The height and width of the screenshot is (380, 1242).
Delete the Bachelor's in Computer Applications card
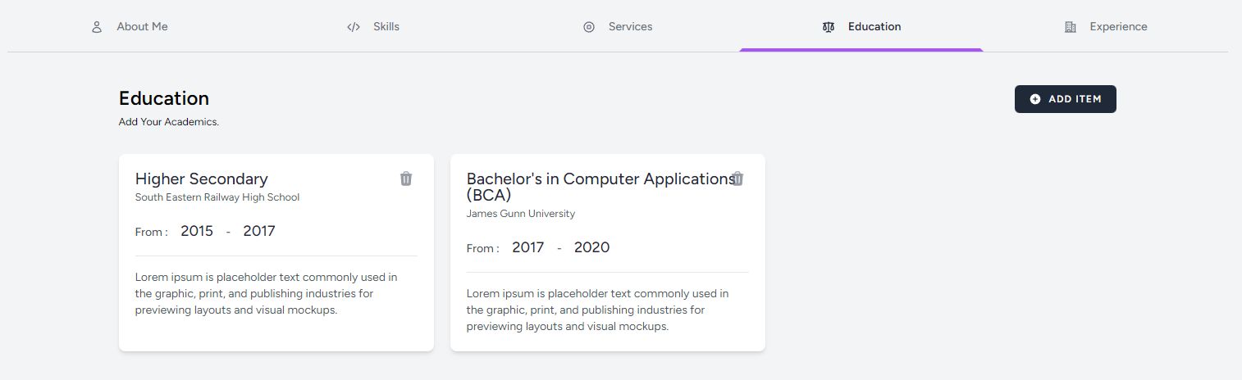point(737,179)
